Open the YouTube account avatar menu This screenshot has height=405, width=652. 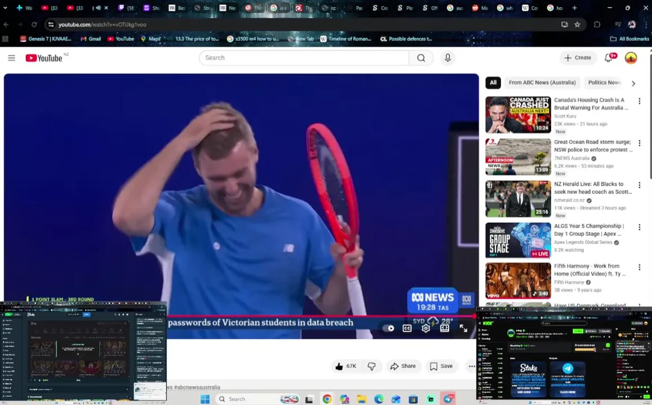pyautogui.click(x=631, y=58)
